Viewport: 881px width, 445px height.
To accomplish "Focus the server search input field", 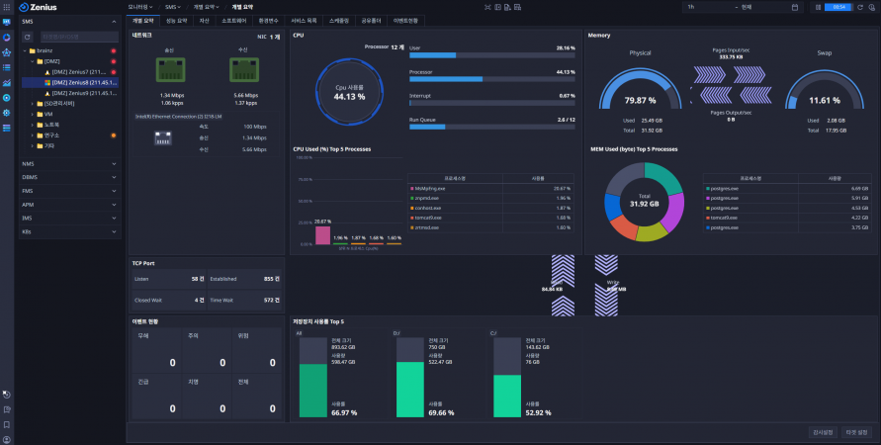I will tap(79, 38).
